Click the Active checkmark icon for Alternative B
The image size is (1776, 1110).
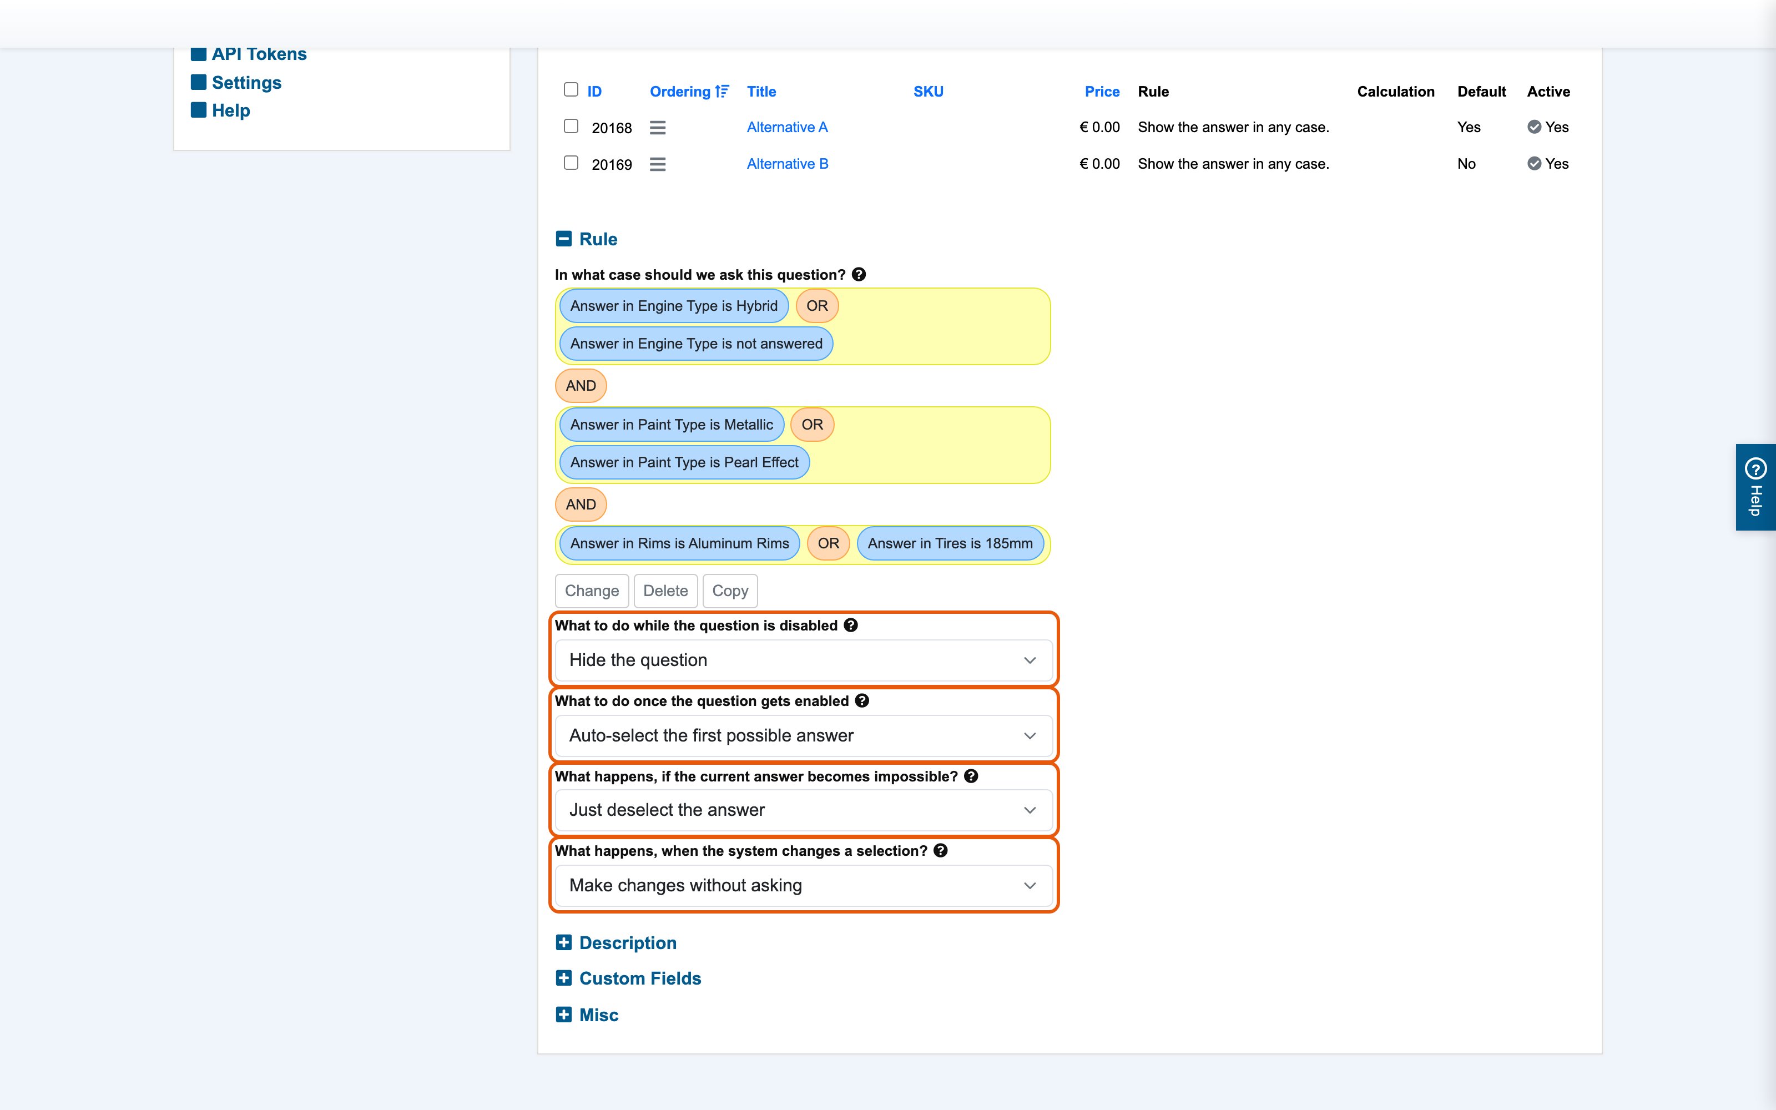point(1534,164)
